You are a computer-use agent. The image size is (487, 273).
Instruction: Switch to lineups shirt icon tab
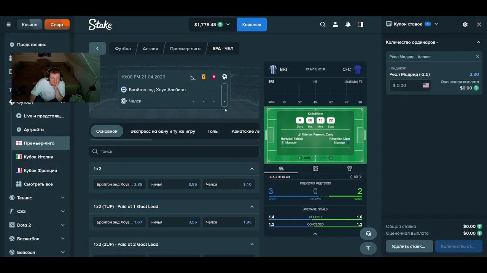349,168
